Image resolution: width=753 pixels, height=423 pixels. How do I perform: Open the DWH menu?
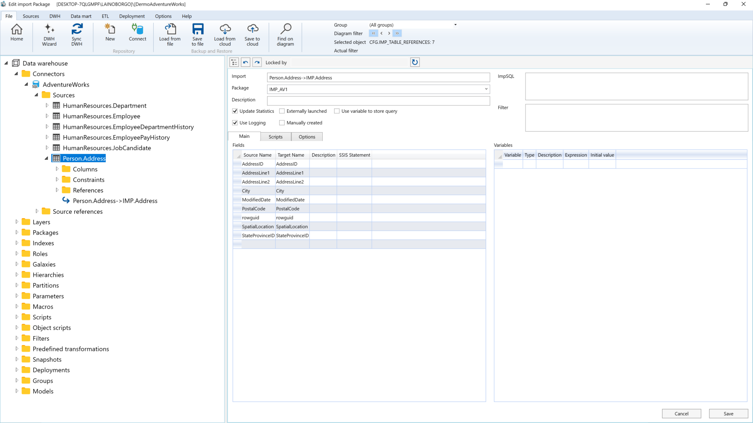[x=55, y=16]
